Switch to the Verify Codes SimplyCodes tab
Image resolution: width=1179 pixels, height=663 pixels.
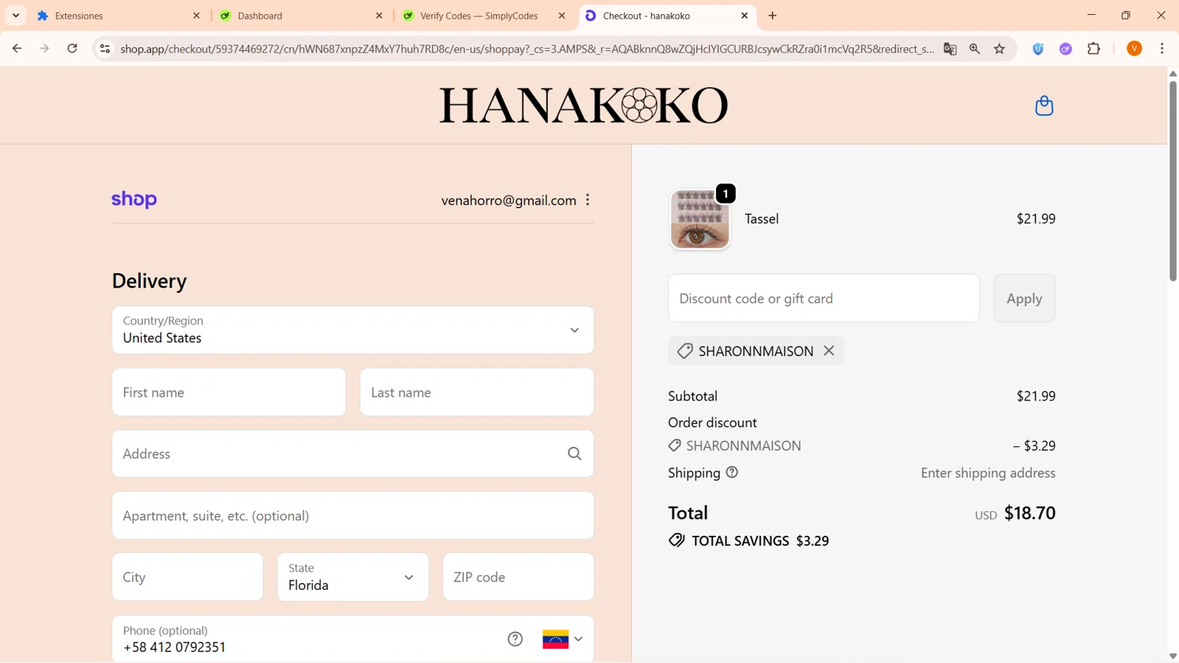pos(483,16)
